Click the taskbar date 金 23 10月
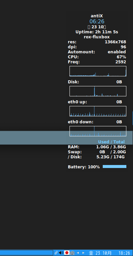Screen dimensions: 133x256 (x=100, y=253)
